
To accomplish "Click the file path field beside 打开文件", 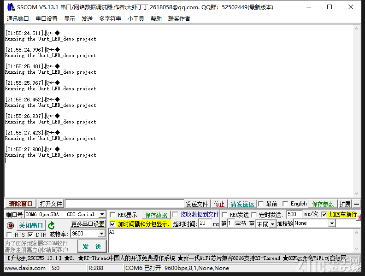I will tap(125, 204).
